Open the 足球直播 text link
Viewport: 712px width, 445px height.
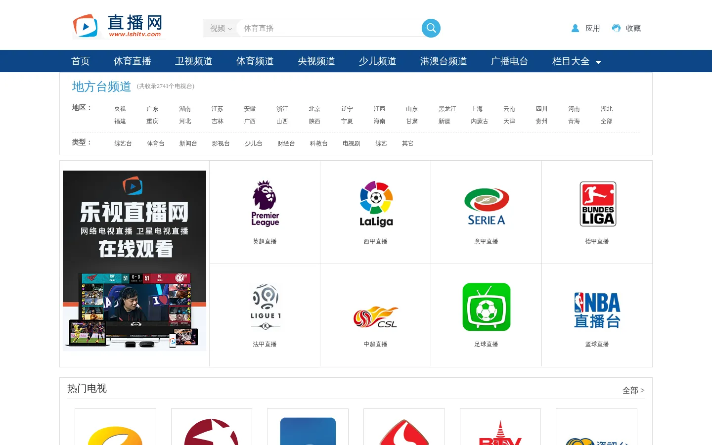[486, 344]
